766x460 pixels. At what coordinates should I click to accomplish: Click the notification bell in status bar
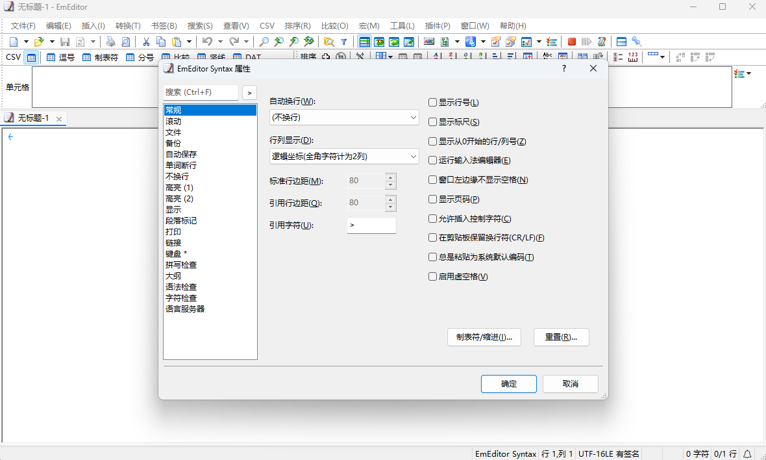pos(747,454)
